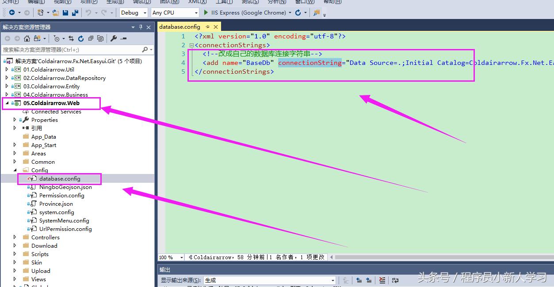Start IIS Express with the green play icon
This screenshot has height=287, width=554.
point(206,13)
